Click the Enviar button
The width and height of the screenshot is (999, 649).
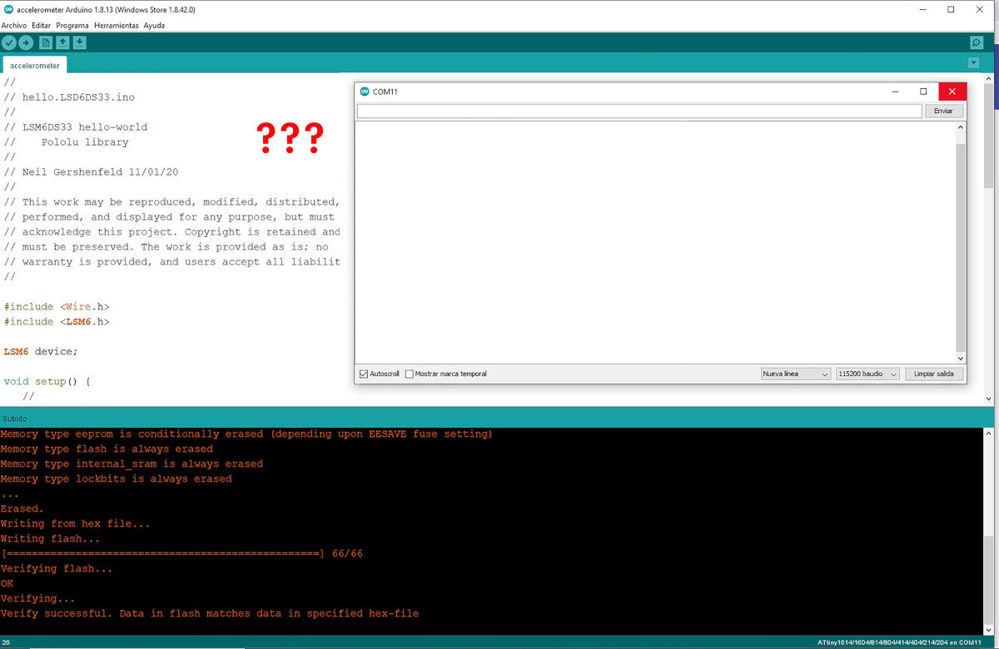944,111
